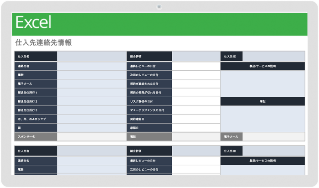Click the Excel title in green banner
This screenshot has height=188, width=319.
tap(33, 22)
